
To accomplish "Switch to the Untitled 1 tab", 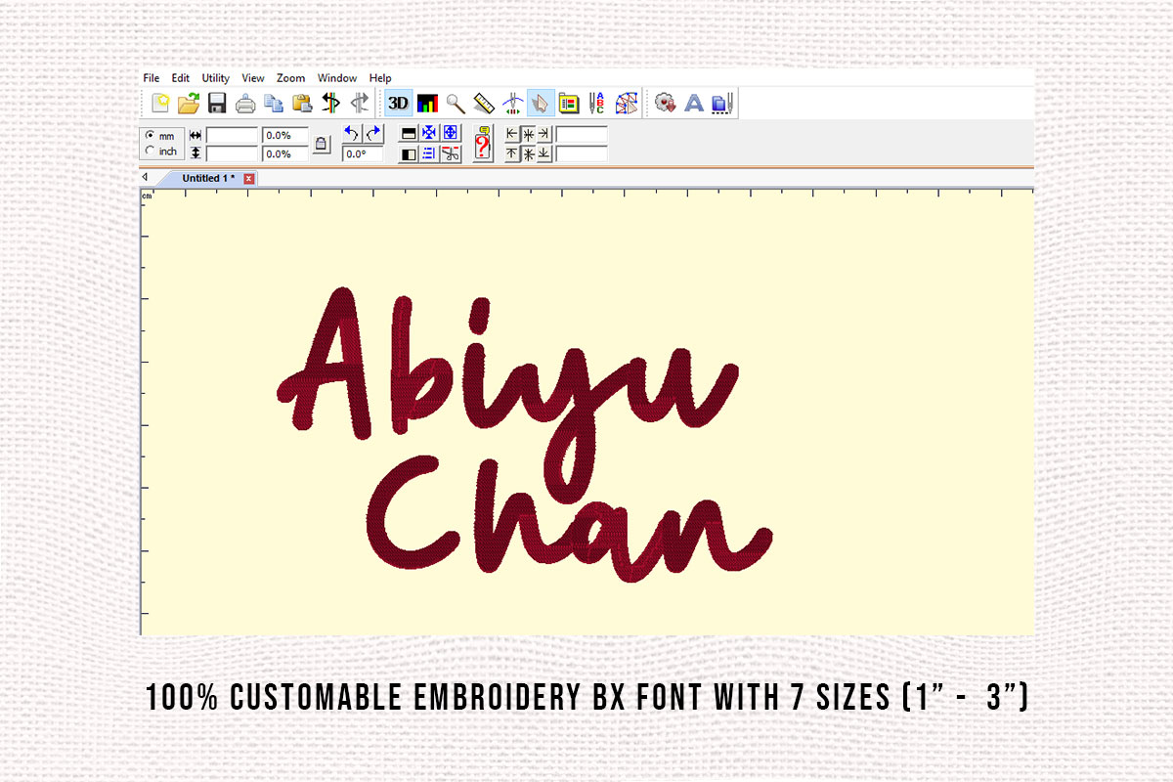I will pos(205,178).
